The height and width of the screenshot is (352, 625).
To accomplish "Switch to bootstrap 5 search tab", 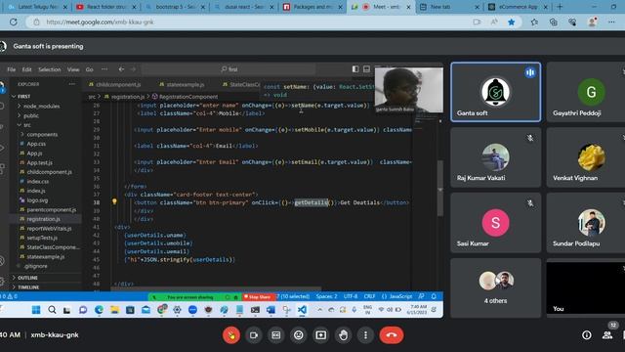I will tap(176, 7).
